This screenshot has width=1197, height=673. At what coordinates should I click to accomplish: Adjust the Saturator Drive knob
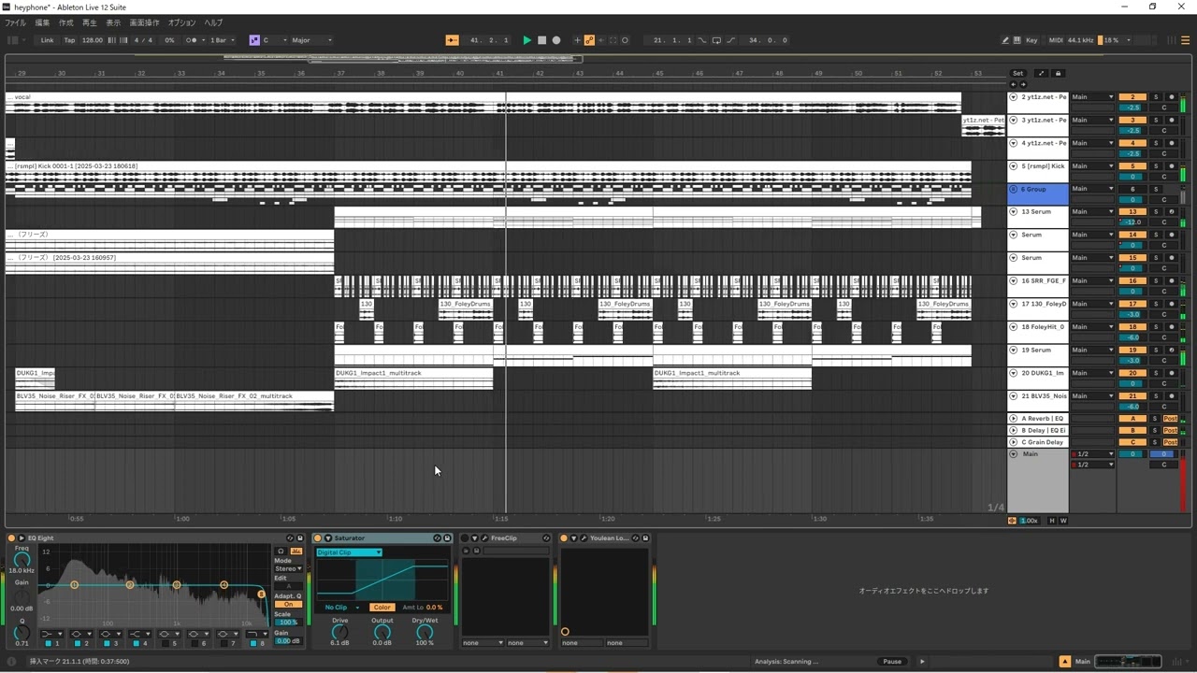coord(339,633)
